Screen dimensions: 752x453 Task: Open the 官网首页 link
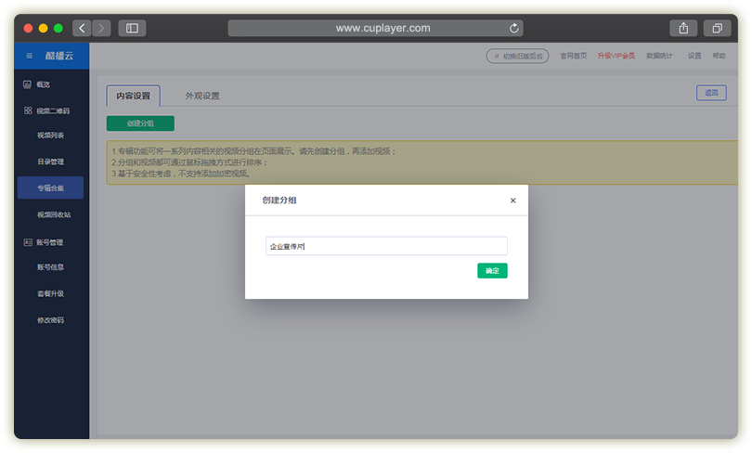click(573, 56)
